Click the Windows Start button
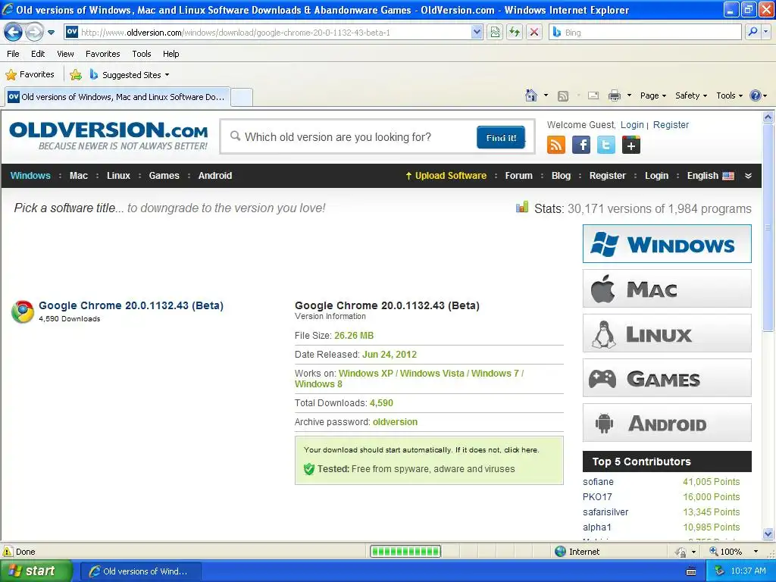Image resolution: width=776 pixels, height=582 pixels. click(x=36, y=571)
